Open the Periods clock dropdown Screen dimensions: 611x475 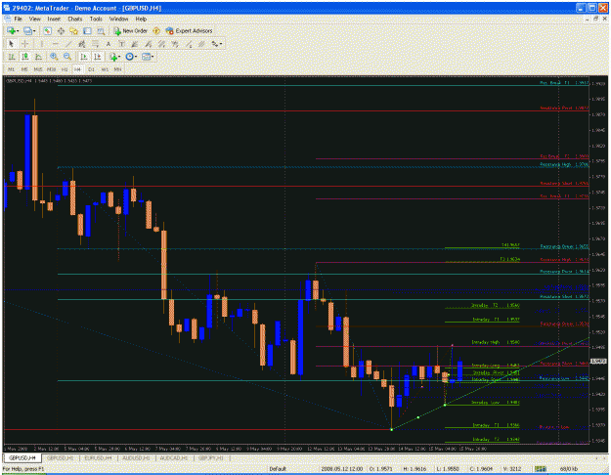(x=131, y=57)
